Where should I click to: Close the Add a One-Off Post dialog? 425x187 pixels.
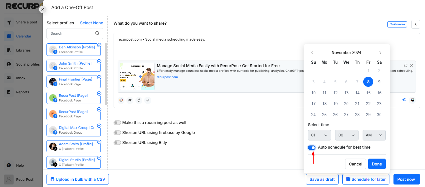click(43, 9)
